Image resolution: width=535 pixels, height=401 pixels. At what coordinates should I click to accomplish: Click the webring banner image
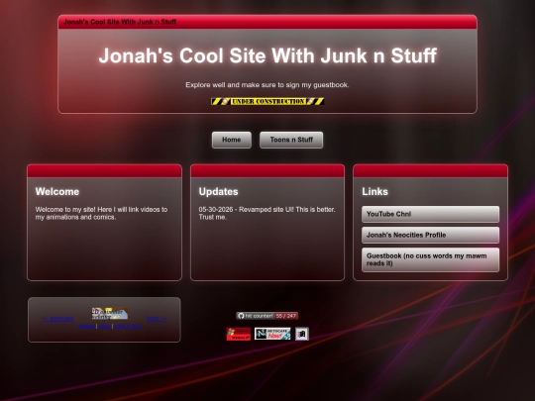pos(110,313)
